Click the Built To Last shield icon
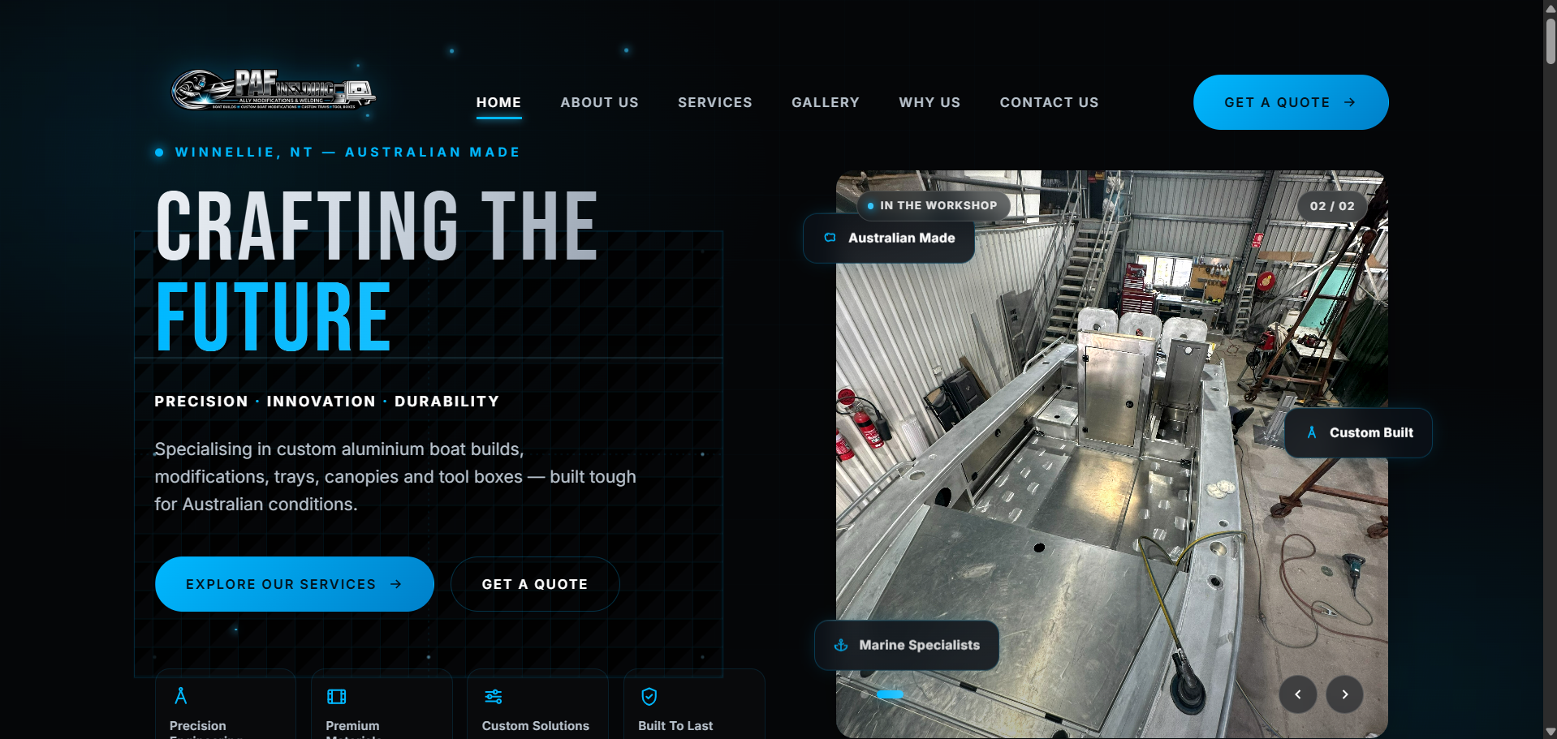The width and height of the screenshot is (1557, 739). tap(649, 697)
